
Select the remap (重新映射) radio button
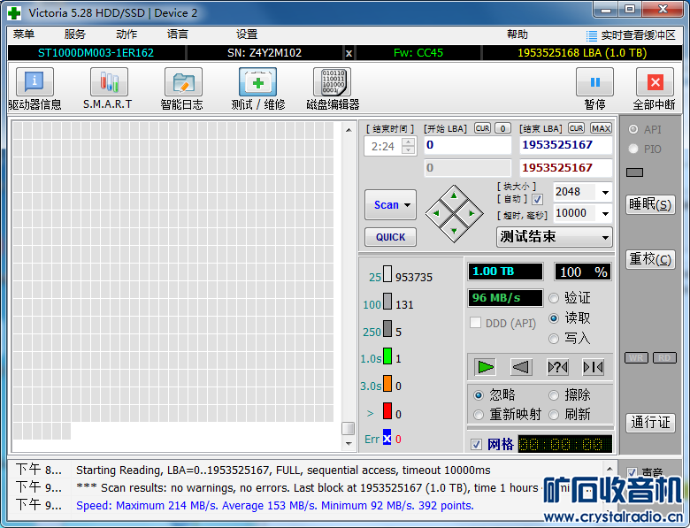coord(479,415)
